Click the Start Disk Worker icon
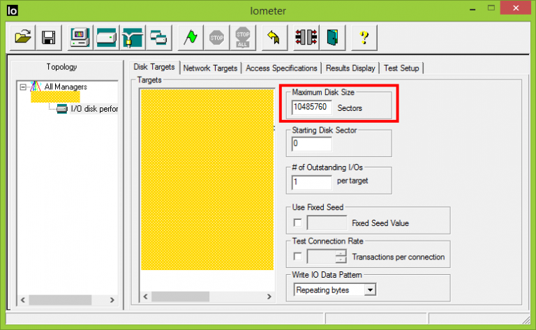The width and height of the screenshot is (536, 330). pyautogui.click(x=106, y=38)
